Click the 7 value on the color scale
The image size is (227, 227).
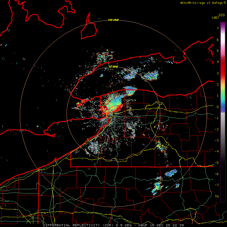point(218,28)
